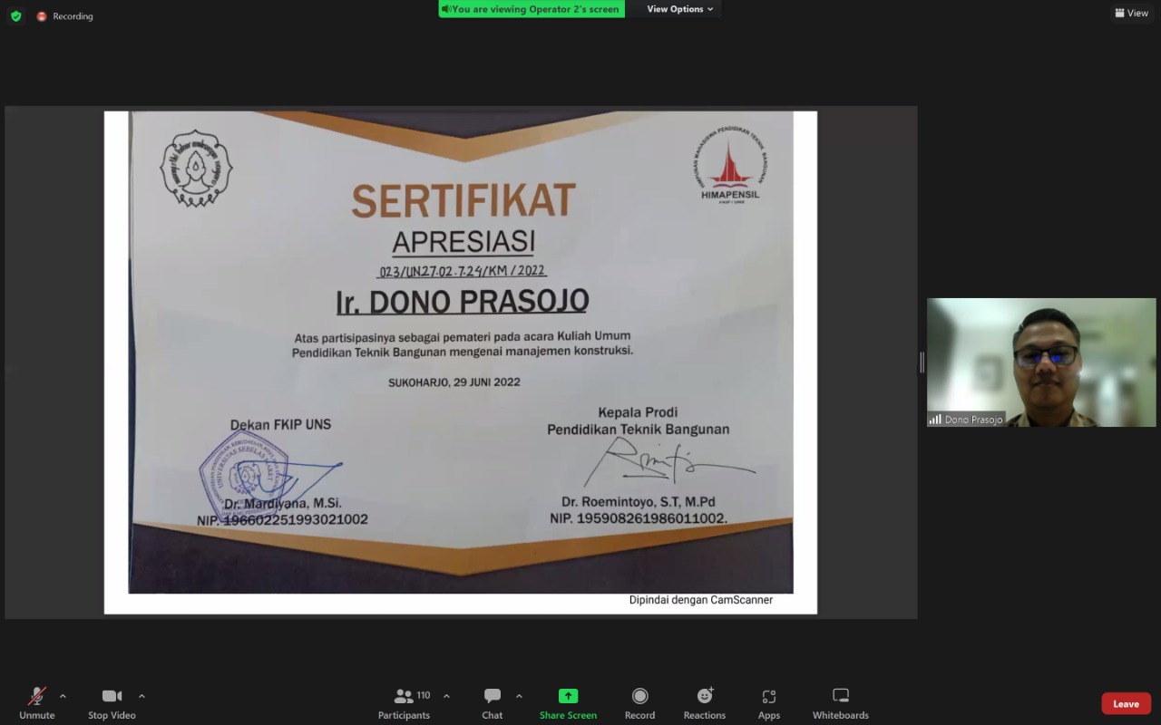Open the Participants panel
Image resolution: width=1161 pixels, height=725 pixels.
tap(405, 702)
